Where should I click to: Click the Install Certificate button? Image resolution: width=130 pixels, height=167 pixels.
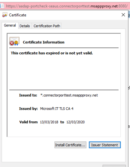70,145
